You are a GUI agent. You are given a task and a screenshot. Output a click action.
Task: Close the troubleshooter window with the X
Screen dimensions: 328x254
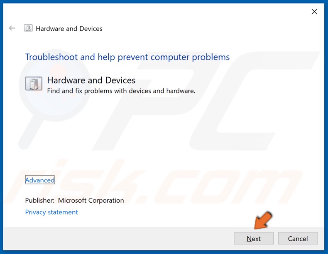[314, 12]
